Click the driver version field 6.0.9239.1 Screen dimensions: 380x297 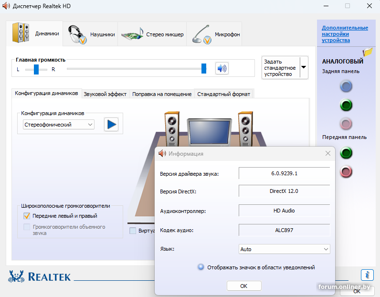click(284, 173)
